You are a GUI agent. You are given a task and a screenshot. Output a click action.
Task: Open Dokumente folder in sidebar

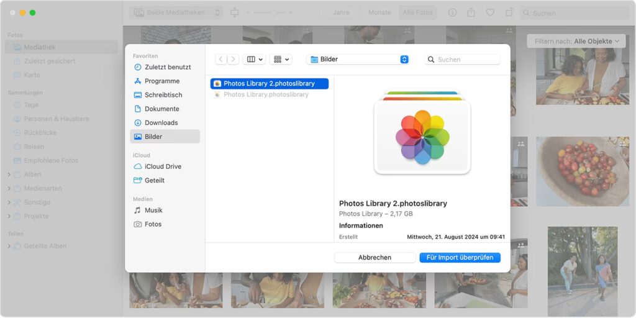coord(161,109)
